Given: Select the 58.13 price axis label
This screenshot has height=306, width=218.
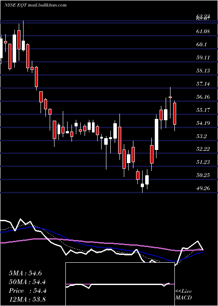Looking at the screenshot, I should 203,70.
